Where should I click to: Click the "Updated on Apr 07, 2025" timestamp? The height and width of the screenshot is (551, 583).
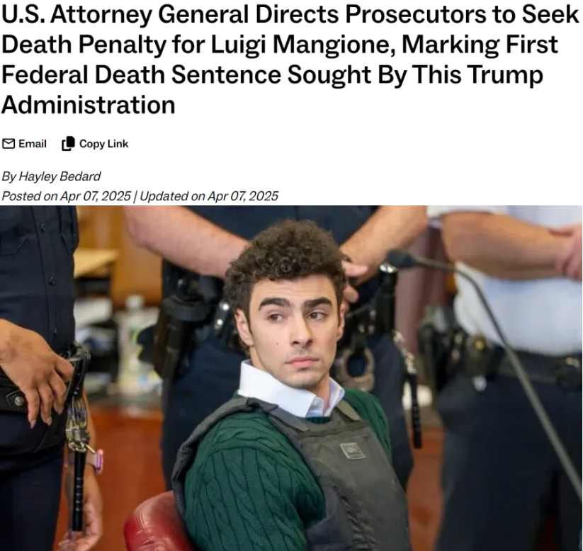[x=208, y=196]
